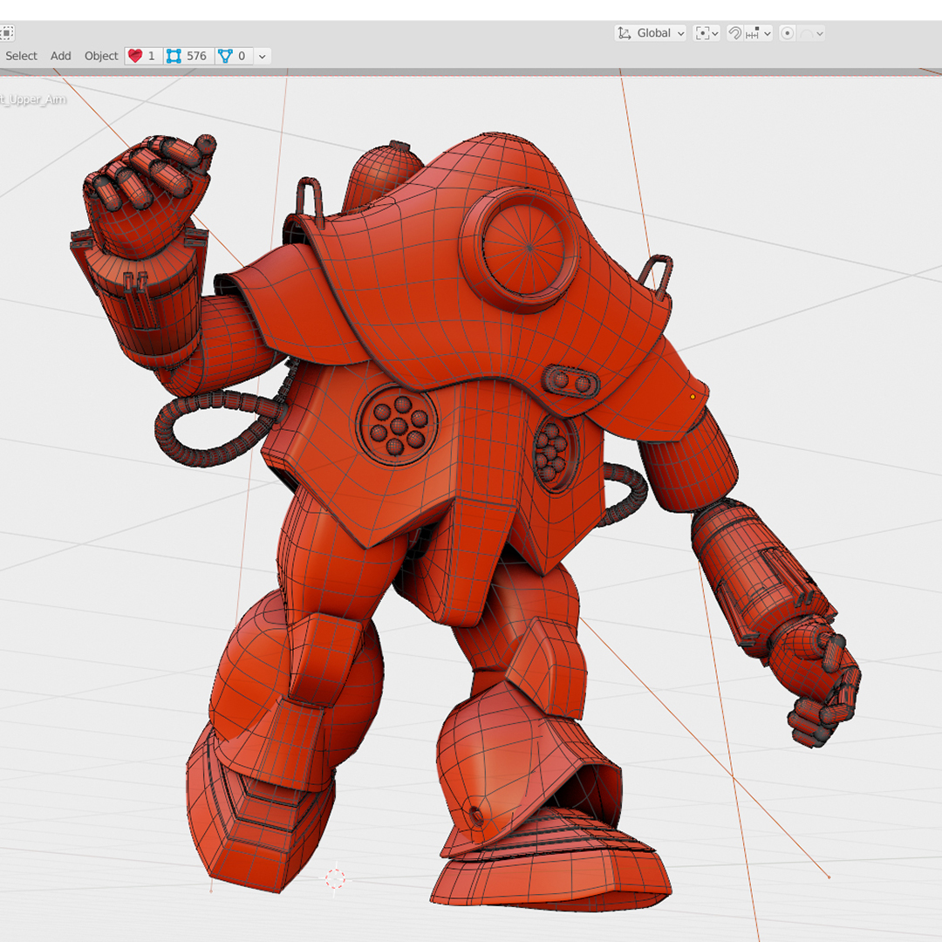This screenshot has height=942, width=942.
Task: Enable proportional editing
Action: pos(788,33)
